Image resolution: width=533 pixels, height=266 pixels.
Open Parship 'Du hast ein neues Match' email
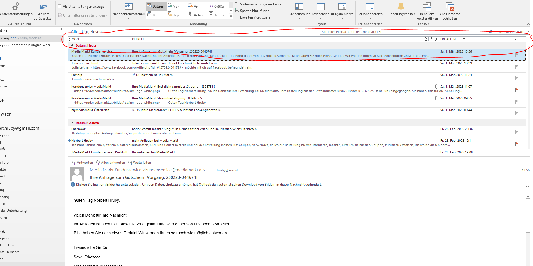point(297,78)
